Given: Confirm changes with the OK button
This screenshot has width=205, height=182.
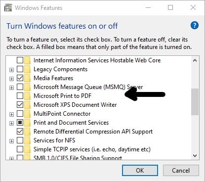Looking at the screenshot, I should tap(140, 170).
